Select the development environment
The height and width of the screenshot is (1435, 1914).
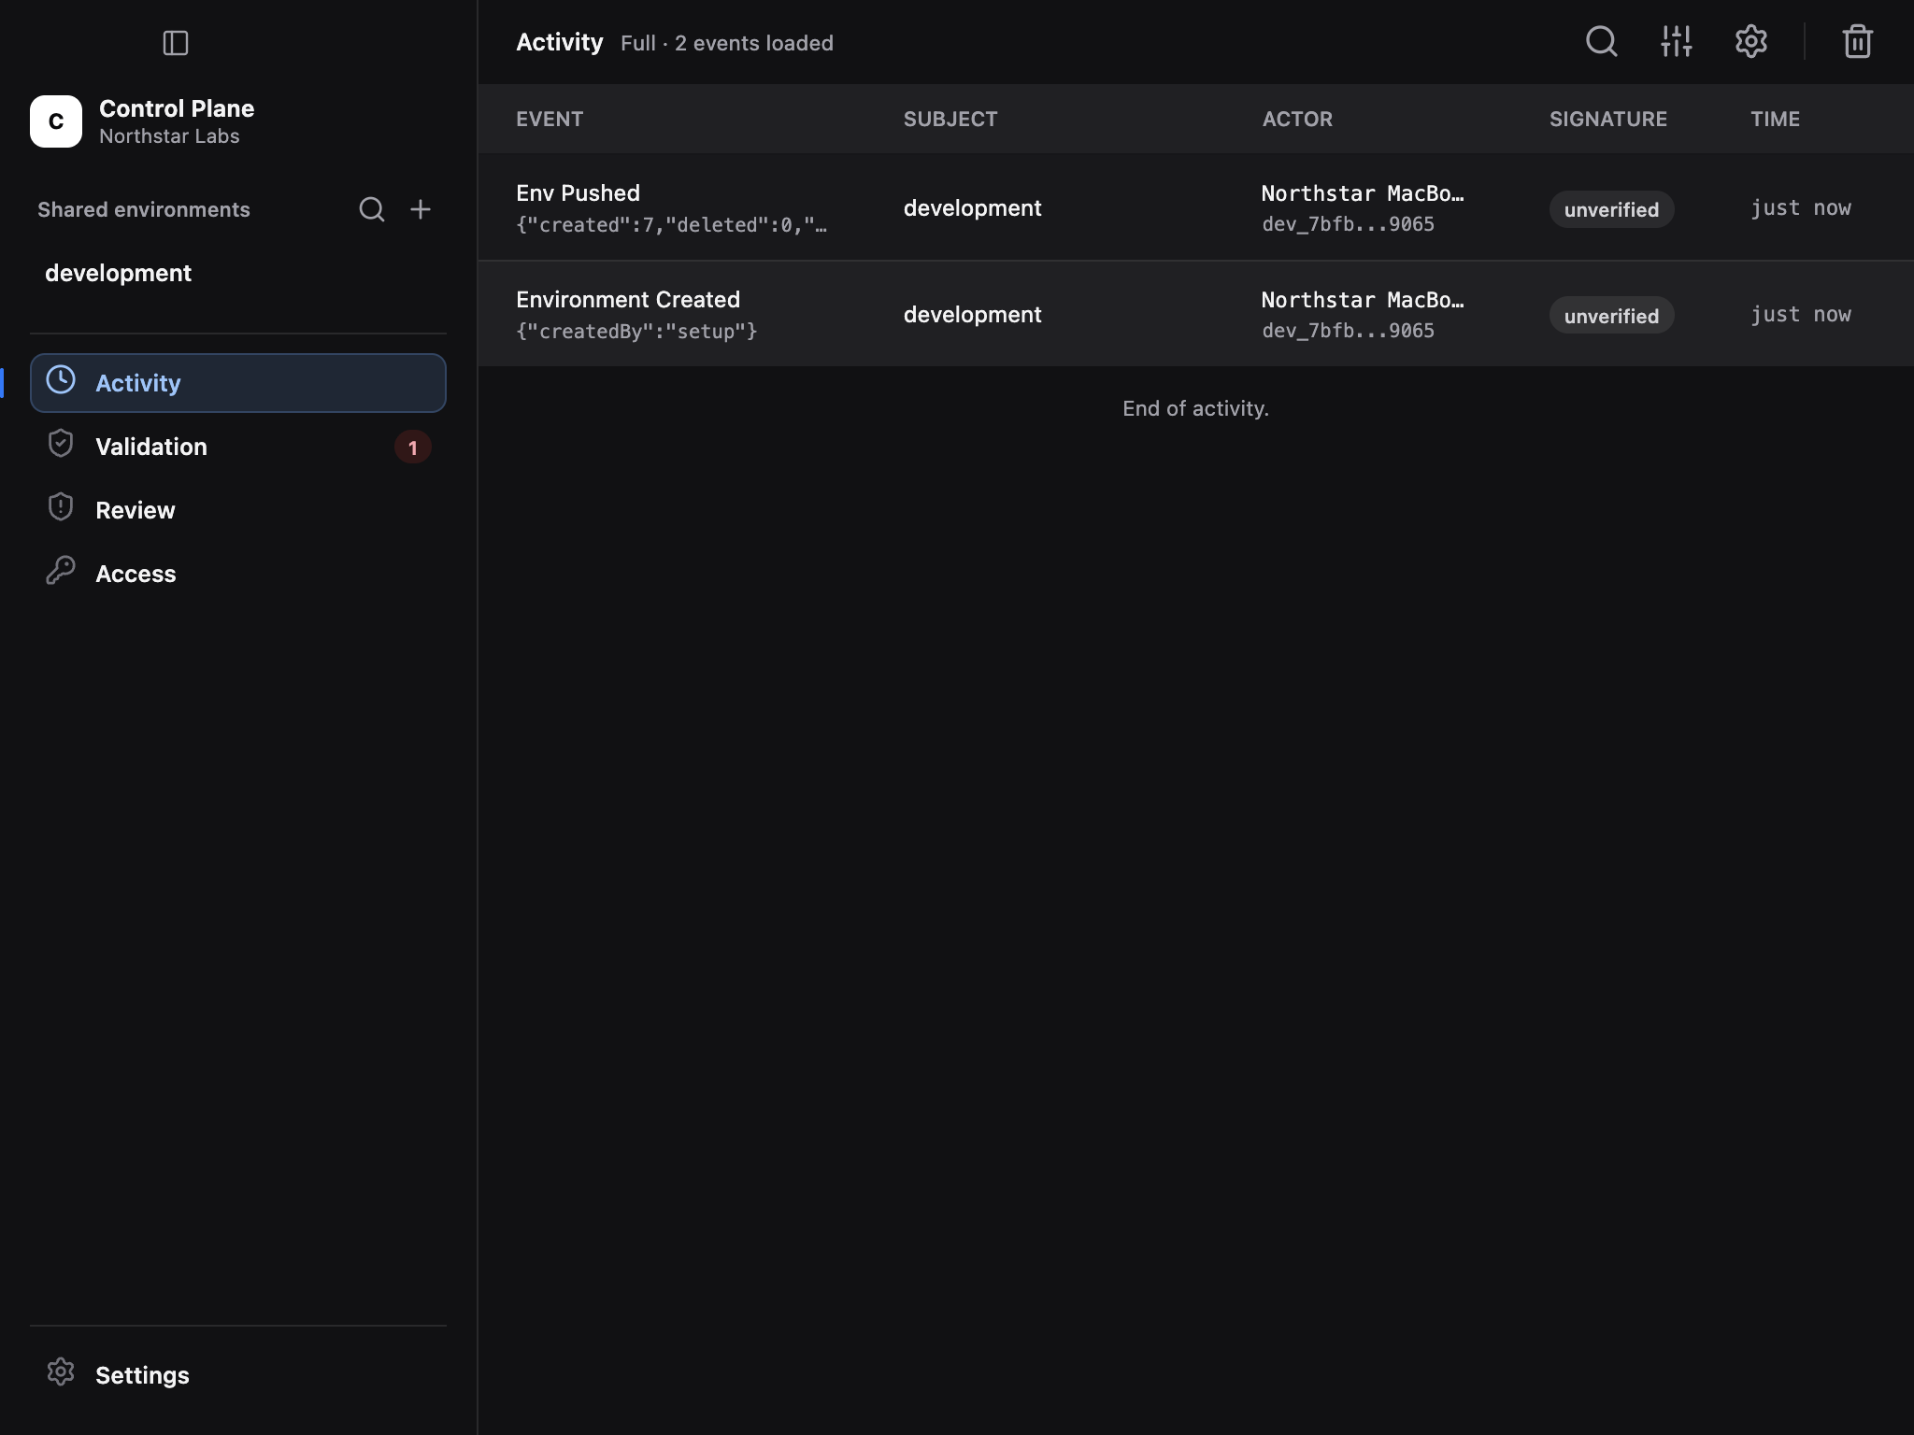coord(238,273)
